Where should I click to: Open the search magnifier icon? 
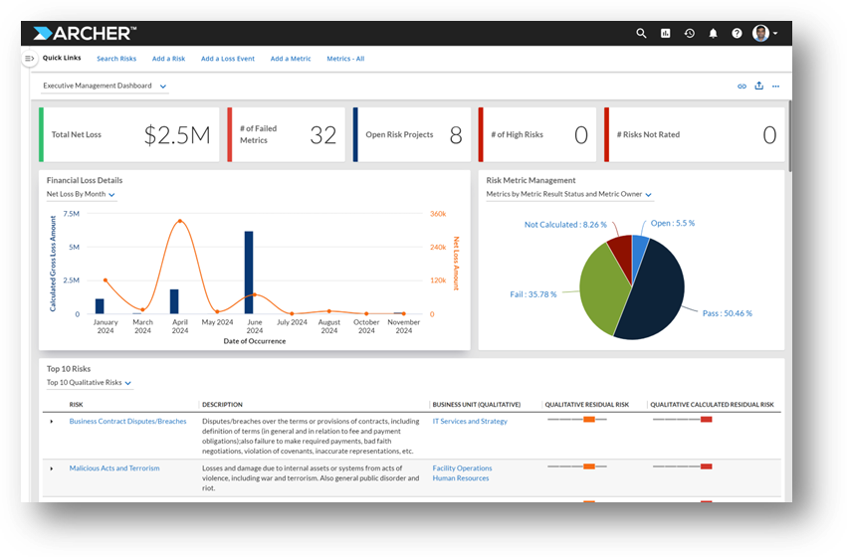point(641,34)
